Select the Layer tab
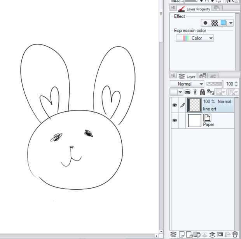The height and width of the screenshot is (239, 241). [187, 76]
